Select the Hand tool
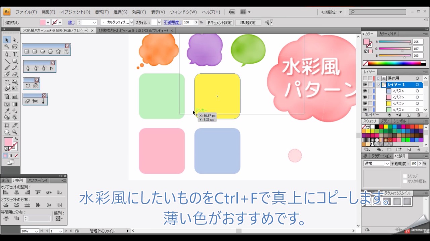 pyautogui.click(x=7, y=132)
